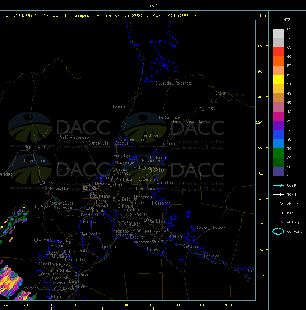Click the cyan 'current' ellipse icon
The height and width of the screenshot is (310, 306).
pos(278,231)
